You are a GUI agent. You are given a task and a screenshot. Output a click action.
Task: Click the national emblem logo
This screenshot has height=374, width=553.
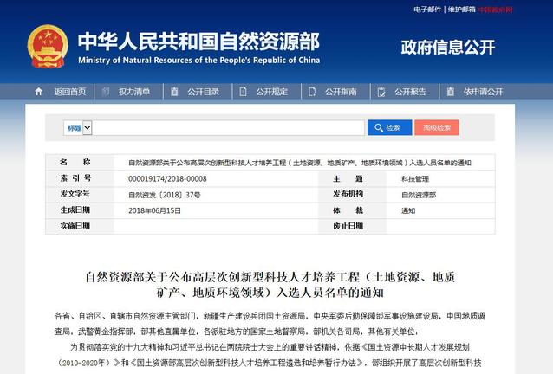(x=47, y=47)
